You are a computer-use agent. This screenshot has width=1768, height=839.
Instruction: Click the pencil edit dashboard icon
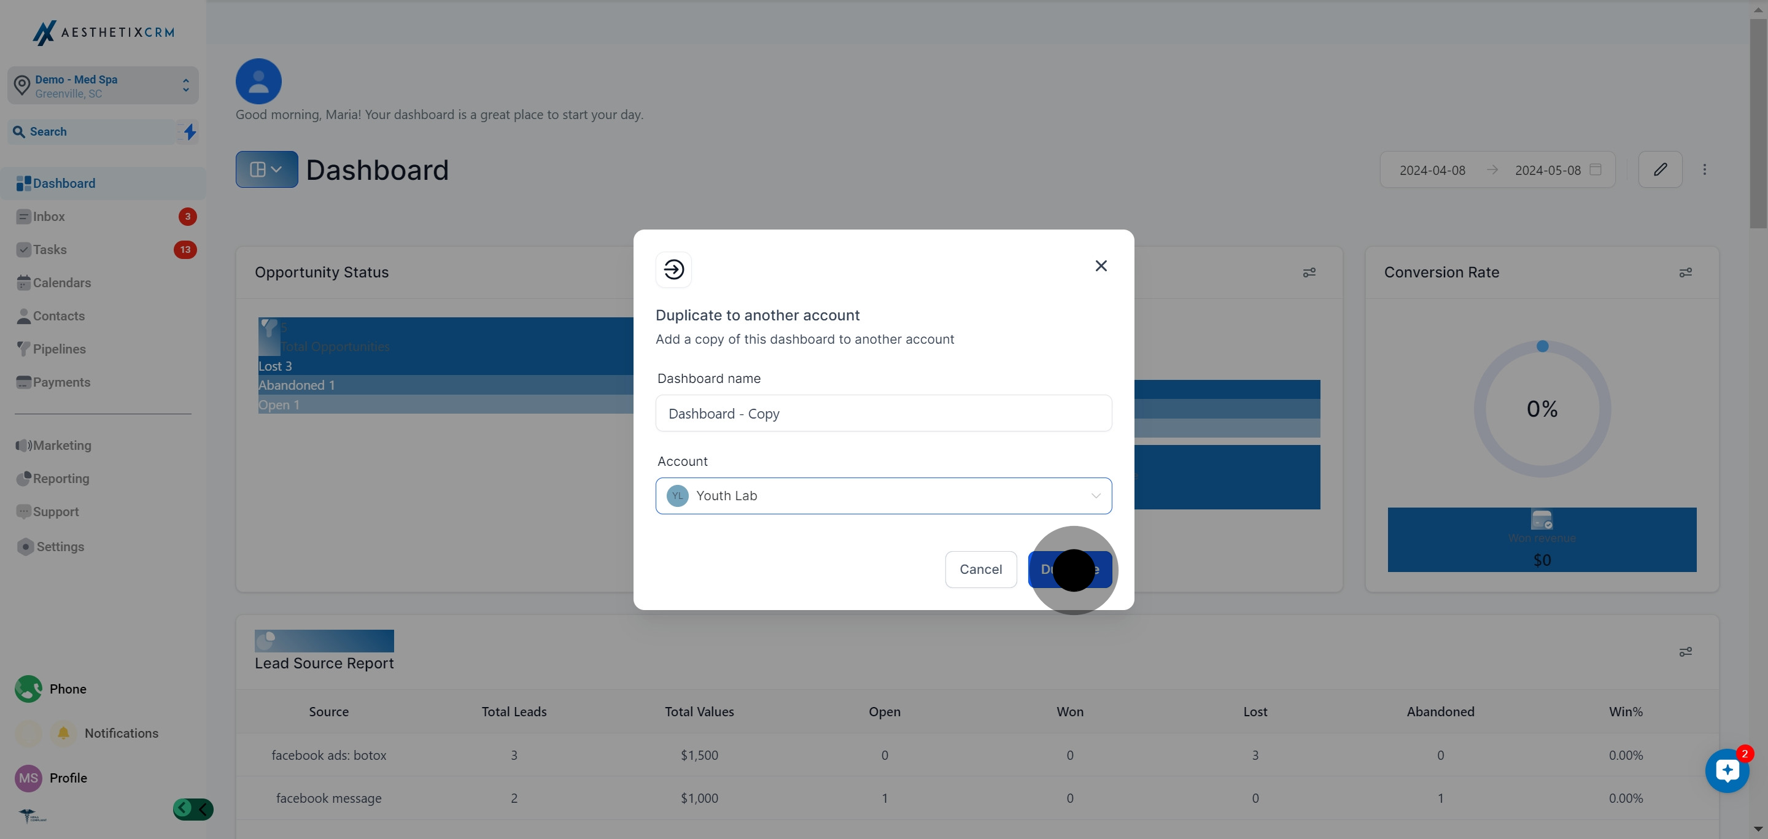(1659, 169)
